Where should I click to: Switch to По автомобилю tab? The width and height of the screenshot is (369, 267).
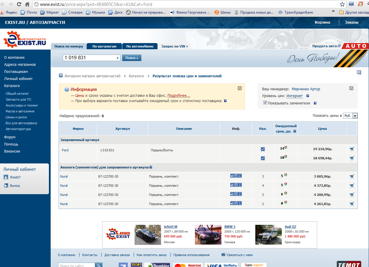tap(140, 46)
